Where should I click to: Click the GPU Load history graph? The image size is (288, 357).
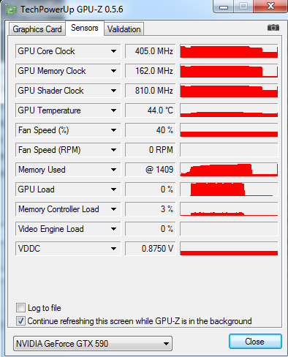(x=229, y=189)
